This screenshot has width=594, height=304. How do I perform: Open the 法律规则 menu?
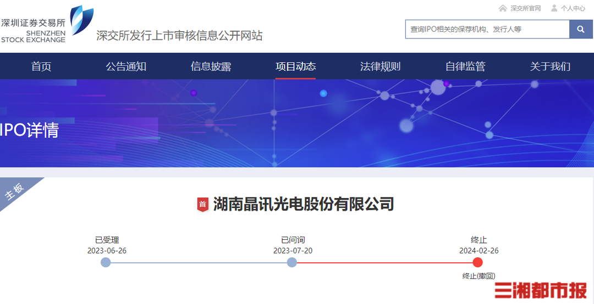[380, 66]
